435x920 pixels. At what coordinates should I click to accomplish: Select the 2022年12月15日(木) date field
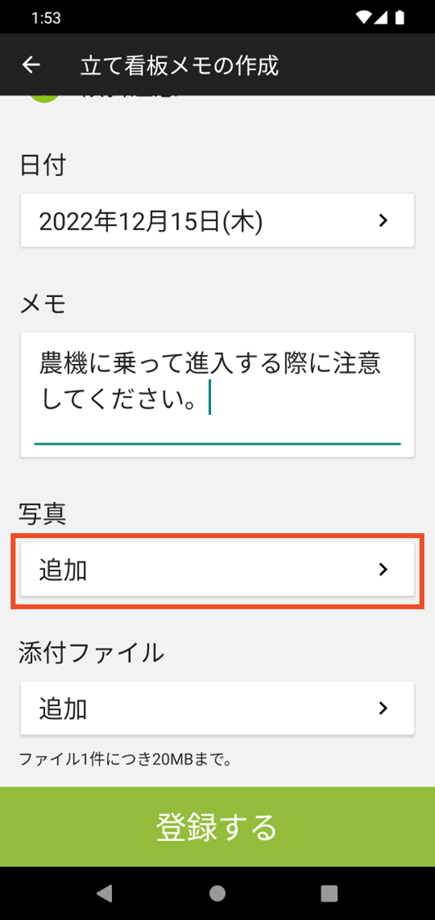pyautogui.click(x=217, y=221)
